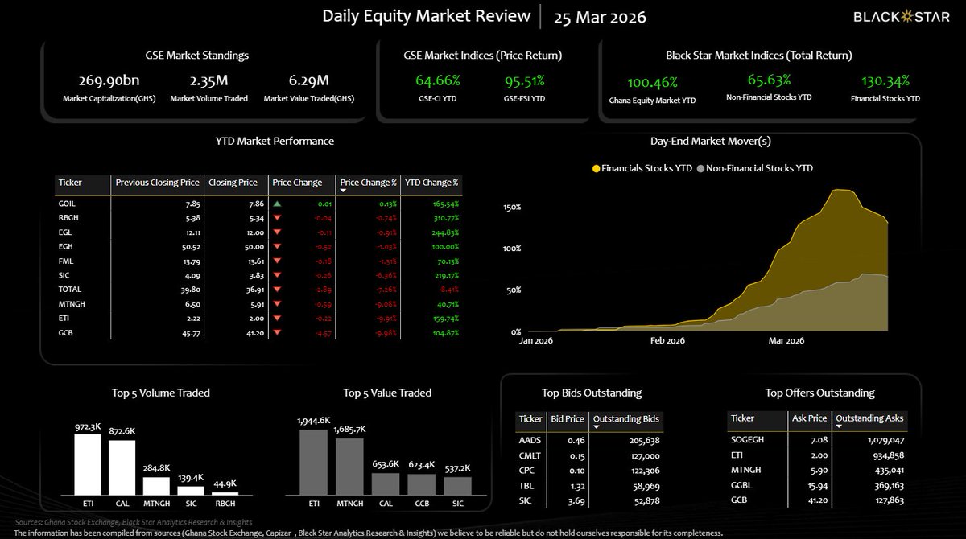Click the Bid Price column header

pyautogui.click(x=568, y=418)
